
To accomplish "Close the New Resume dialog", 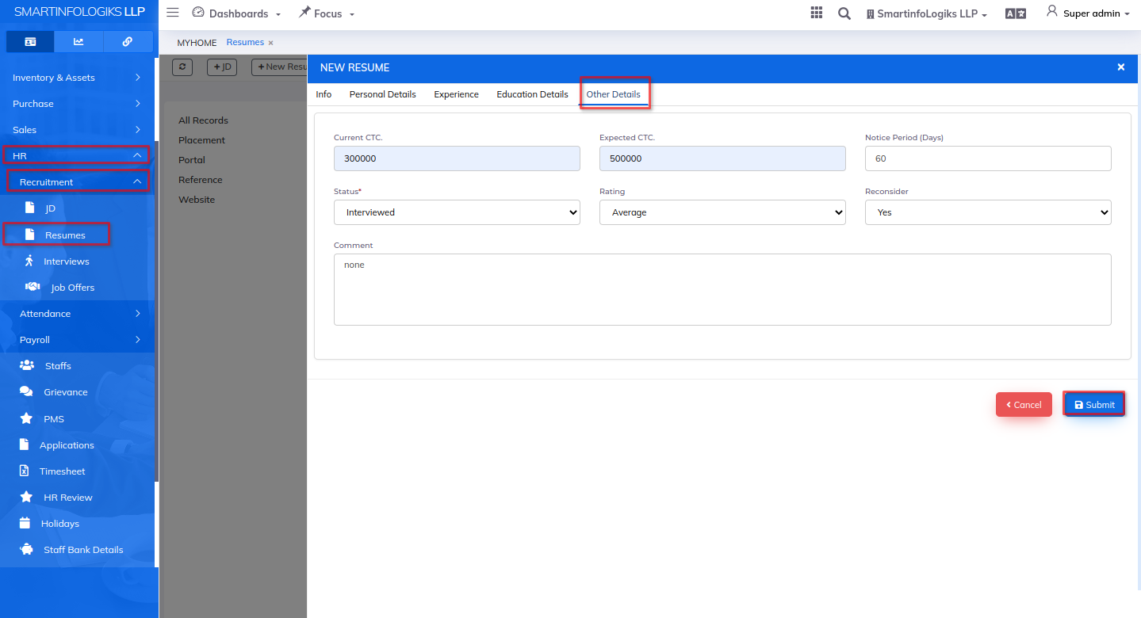I will (1121, 67).
